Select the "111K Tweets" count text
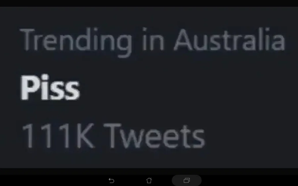This screenshot has height=186, width=298. point(113,136)
